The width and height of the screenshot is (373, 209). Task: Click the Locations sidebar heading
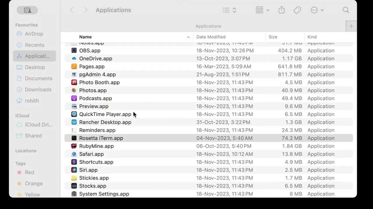(x=26, y=151)
